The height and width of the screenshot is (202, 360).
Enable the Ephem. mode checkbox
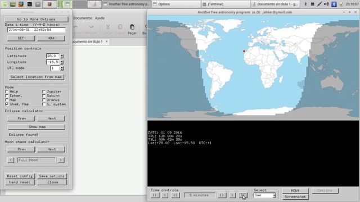click(x=7, y=96)
